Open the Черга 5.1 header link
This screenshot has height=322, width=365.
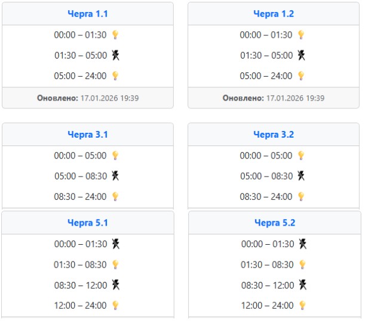click(x=88, y=223)
